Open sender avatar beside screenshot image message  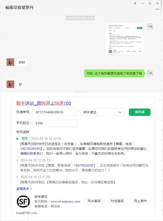(150, 26)
